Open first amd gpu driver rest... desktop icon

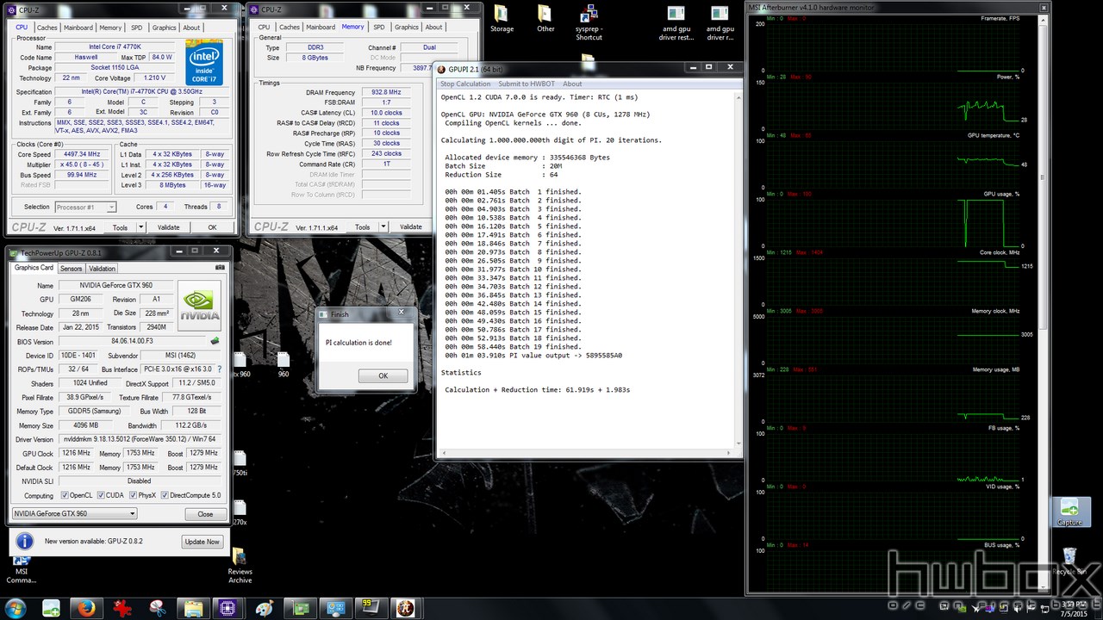tap(676, 23)
